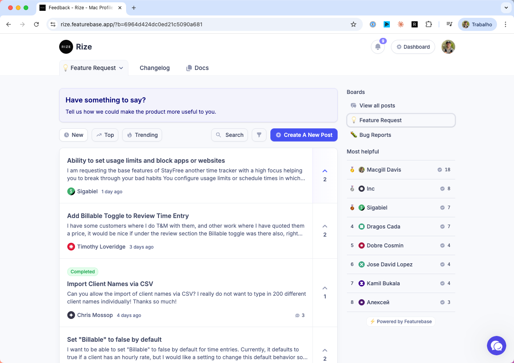This screenshot has height=363, width=514.
Task: Upvote "Add Billable Toggle to Review Time Entry"
Action: 324,226
